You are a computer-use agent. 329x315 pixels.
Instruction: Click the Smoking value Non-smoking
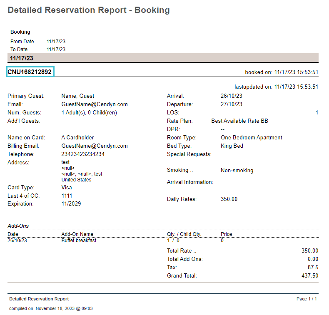[237, 170]
